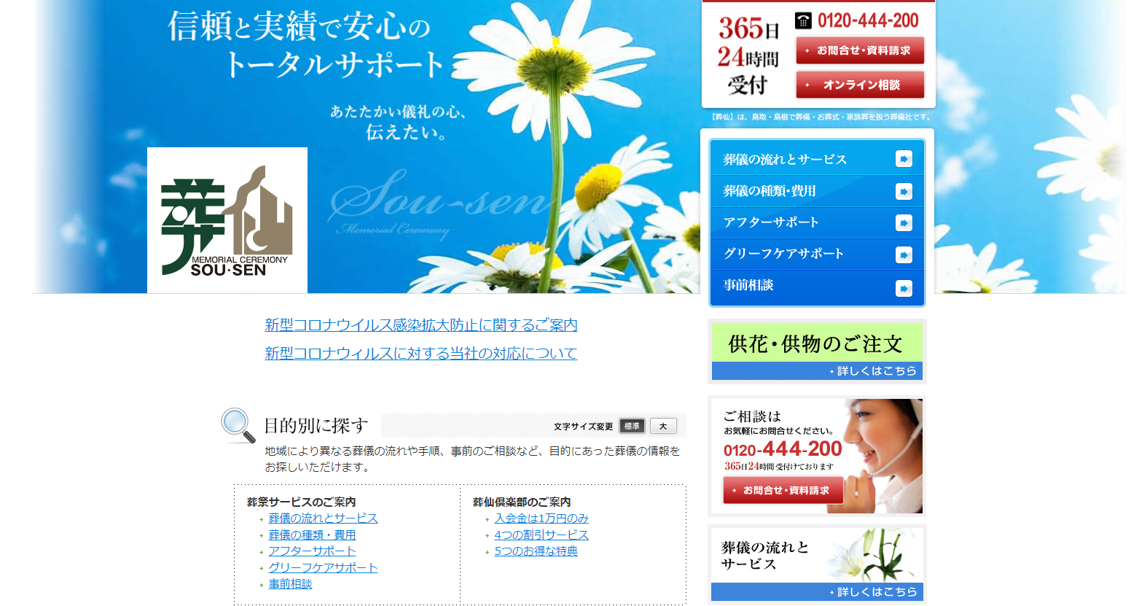Click the arrow icon beside 葬儀の種類・費用
The image size is (1131, 606).
pyautogui.click(x=904, y=191)
